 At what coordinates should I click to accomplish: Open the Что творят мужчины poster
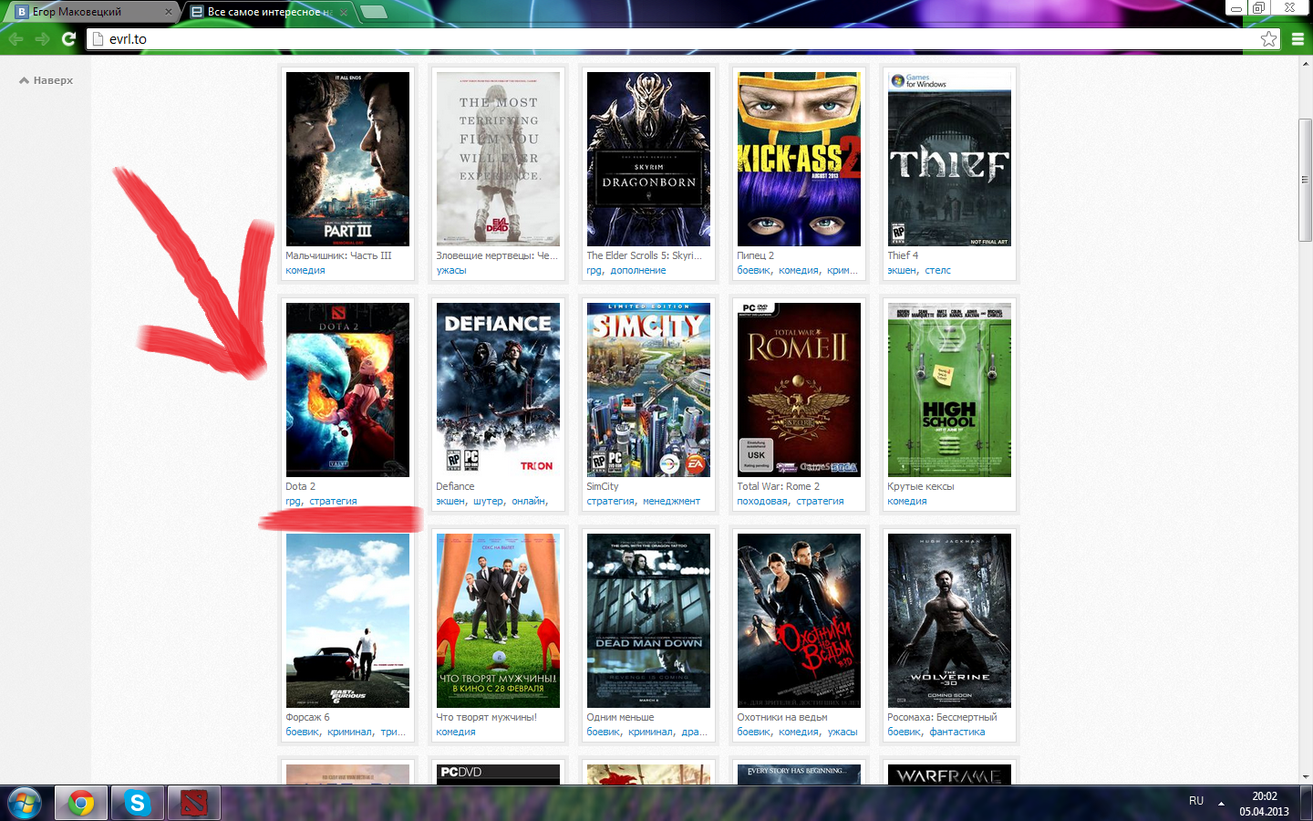498,620
